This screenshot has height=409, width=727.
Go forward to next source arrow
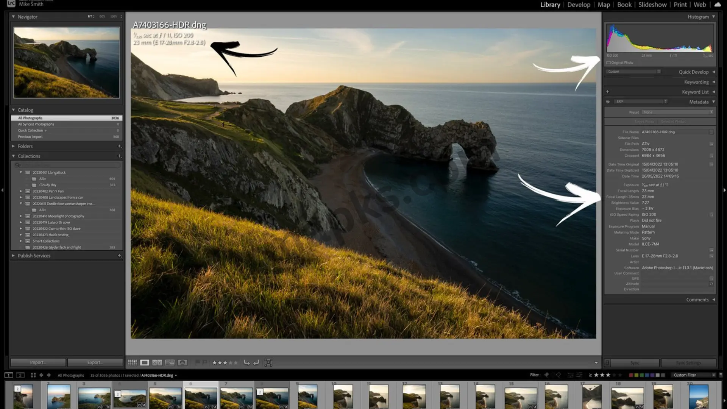pyautogui.click(x=49, y=375)
